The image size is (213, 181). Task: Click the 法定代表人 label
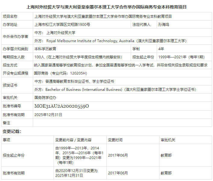pos(141,25)
